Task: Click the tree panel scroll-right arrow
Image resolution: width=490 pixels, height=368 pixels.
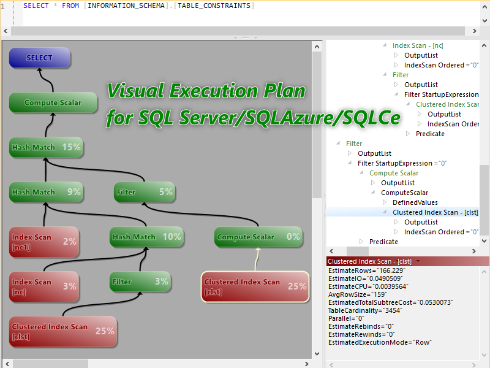Action: (x=474, y=251)
